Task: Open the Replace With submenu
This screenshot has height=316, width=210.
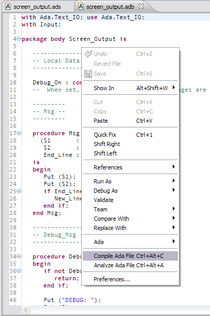Action: click(130, 228)
